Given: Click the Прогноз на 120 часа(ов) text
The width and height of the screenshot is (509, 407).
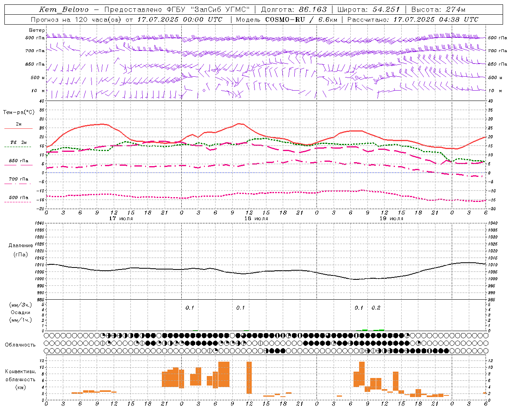Looking at the screenshot, I should tap(77, 19).
